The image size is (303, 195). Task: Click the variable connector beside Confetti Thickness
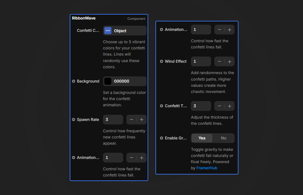[161, 106]
